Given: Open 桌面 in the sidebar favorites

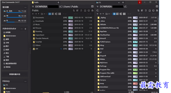Looking at the screenshot, I should click(6, 39).
